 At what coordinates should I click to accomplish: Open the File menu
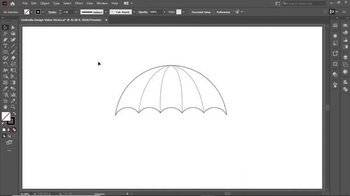click(25, 3)
